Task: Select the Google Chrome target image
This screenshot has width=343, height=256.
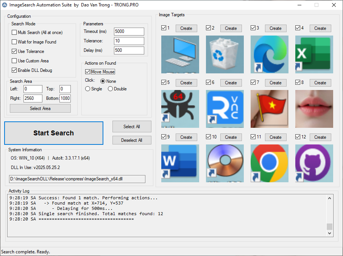Action: (270, 163)
